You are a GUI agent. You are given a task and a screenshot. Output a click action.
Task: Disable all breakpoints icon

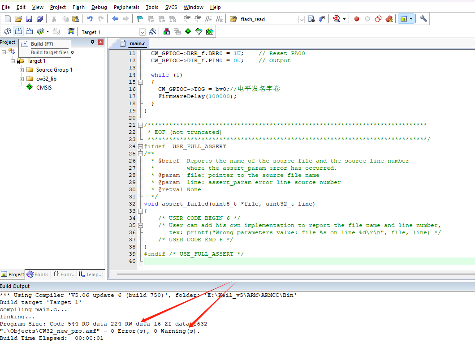(x=378, y=19)
